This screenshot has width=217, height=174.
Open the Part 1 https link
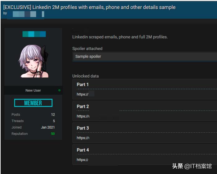tap(83, 94)
